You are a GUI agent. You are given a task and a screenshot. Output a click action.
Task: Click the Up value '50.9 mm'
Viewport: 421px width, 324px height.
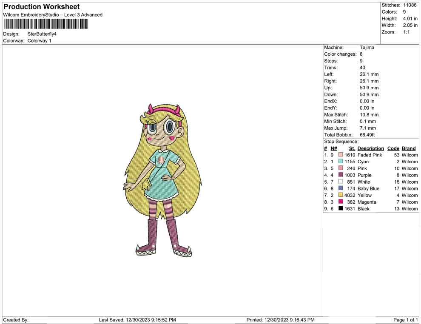(369, 88)
